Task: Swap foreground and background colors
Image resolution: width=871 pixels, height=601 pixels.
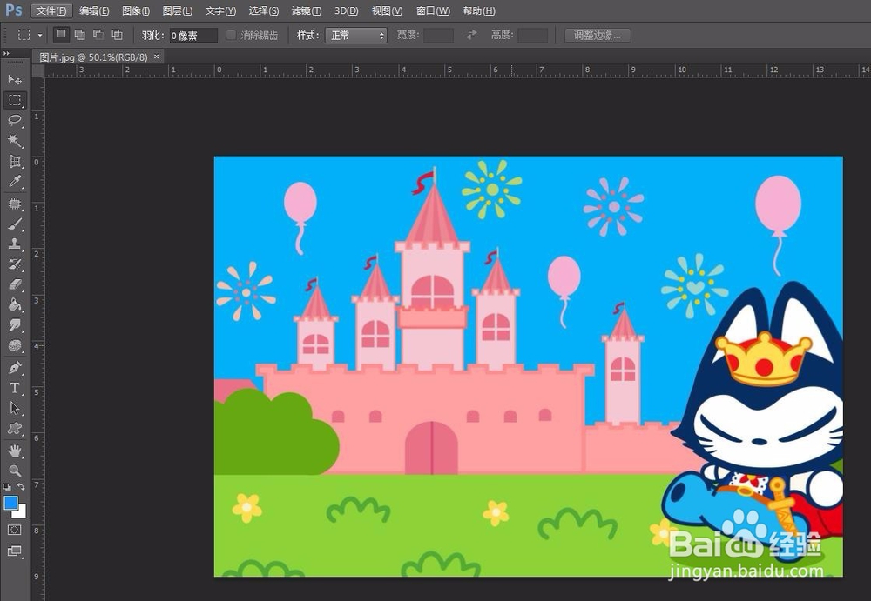Action: point(21,487)
